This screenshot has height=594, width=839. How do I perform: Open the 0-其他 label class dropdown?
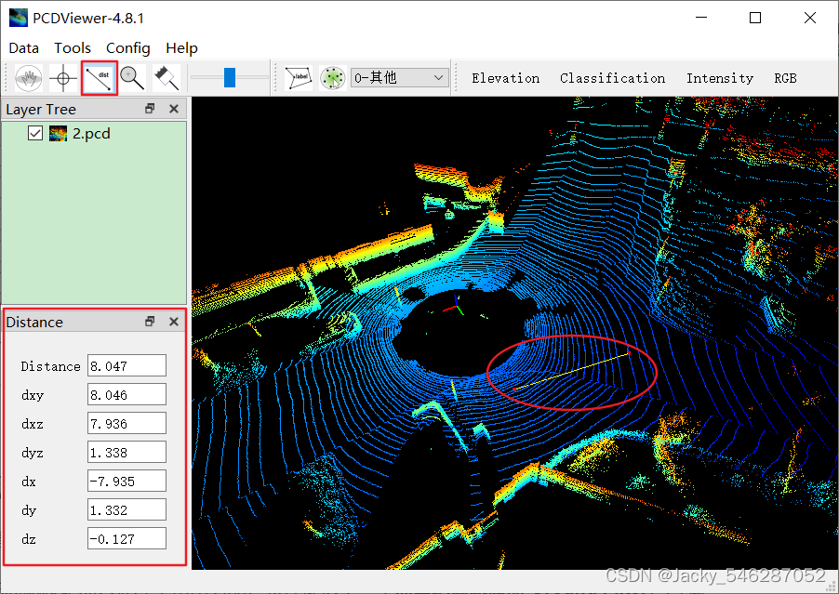400,78
